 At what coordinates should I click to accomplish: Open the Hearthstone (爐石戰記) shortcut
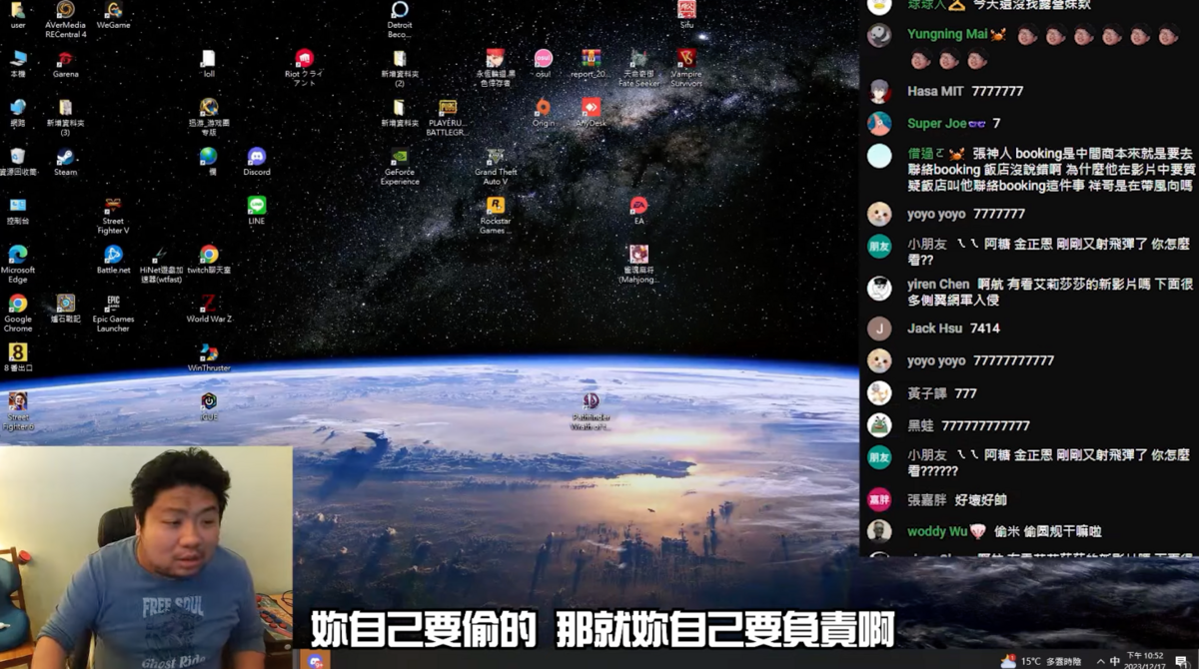65,309
